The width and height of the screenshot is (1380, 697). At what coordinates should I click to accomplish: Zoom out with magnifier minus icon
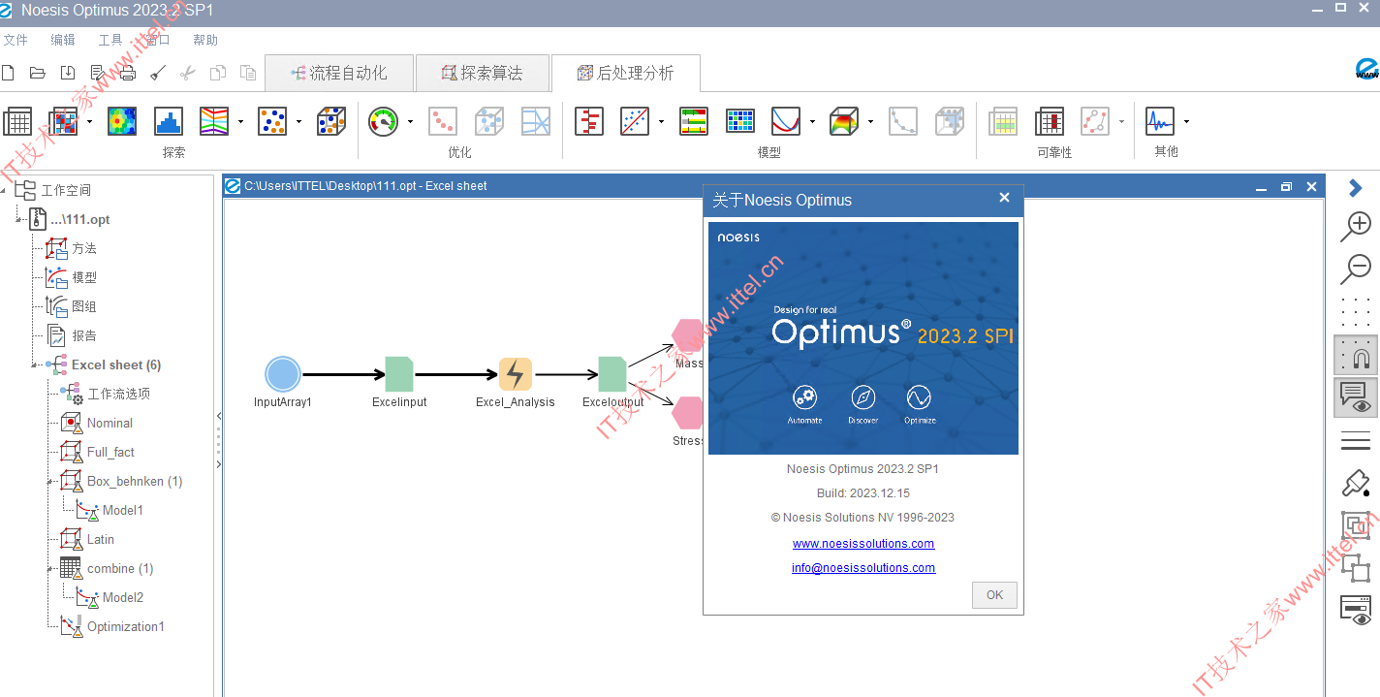click(1356, 269)
